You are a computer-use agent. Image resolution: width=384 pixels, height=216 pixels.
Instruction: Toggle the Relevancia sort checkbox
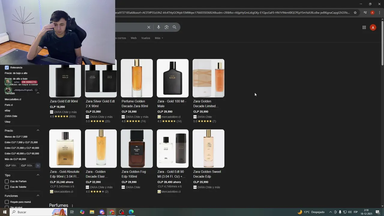[7, 67]
